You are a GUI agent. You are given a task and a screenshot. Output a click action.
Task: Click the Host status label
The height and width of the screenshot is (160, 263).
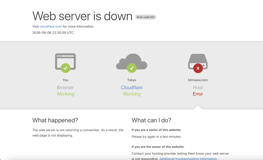(198, 87)
